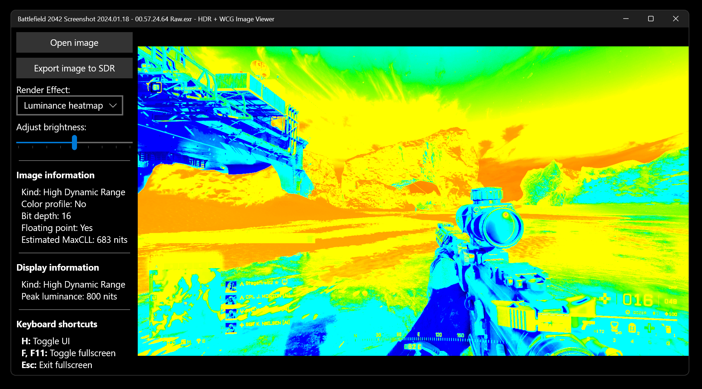This screenshot has height=389, width=702.
Task: Click the Display information heading
Action: point(57,267)
